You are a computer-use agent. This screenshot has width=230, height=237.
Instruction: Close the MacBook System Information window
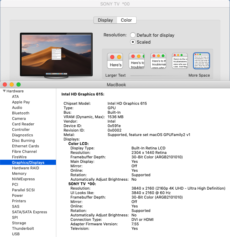tap(5, 84)
